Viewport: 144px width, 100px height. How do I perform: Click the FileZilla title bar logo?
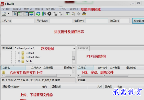[x=3, y=4]
